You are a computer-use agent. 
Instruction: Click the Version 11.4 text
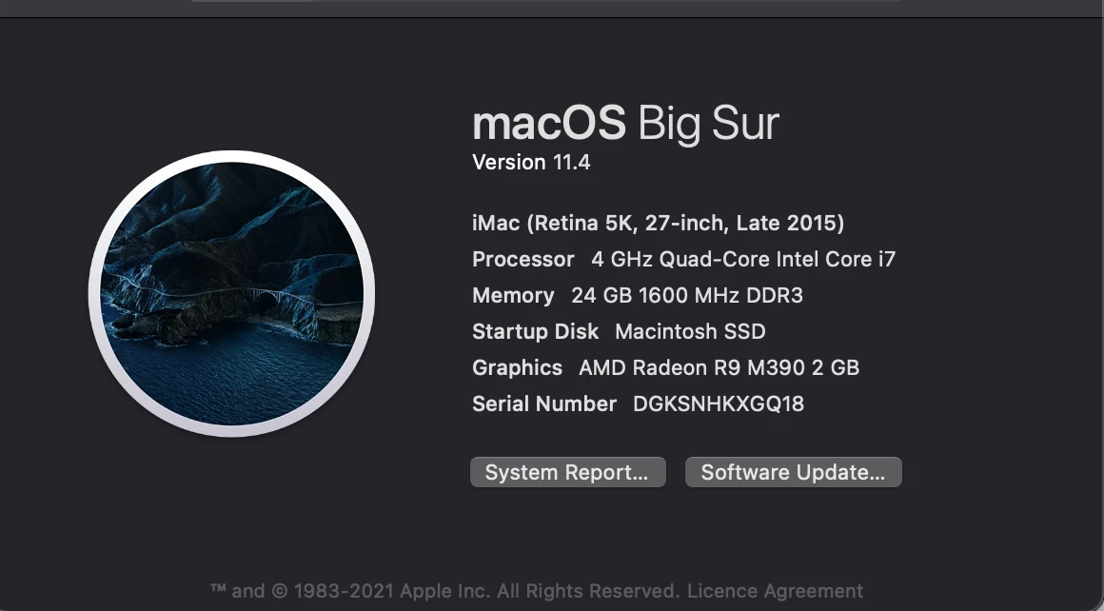[531, 163]
